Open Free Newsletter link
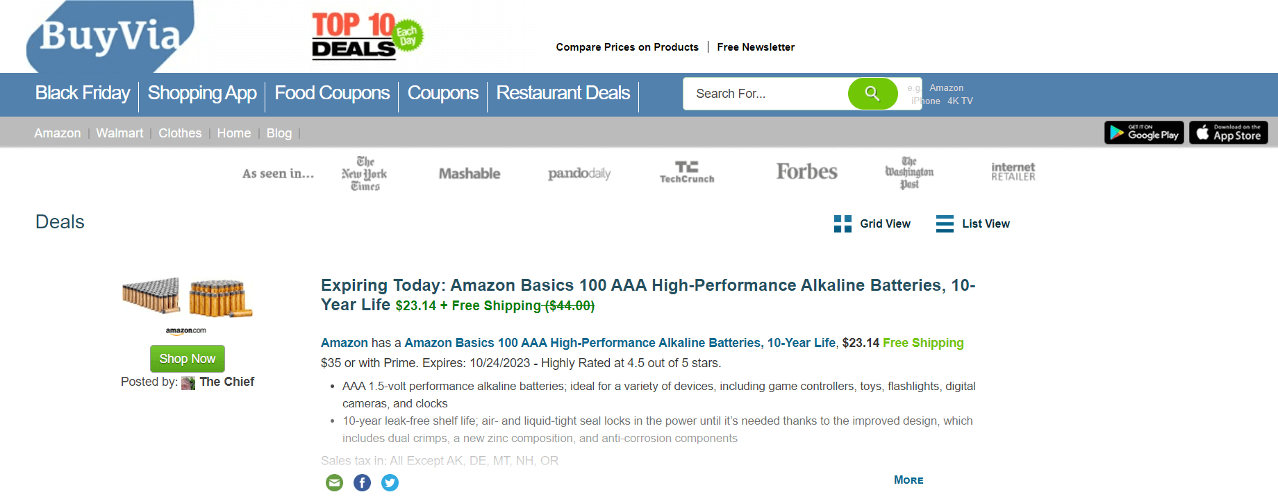Image resolution: width=1278 pixels, height=499 pixels. [x=756, y=47]
